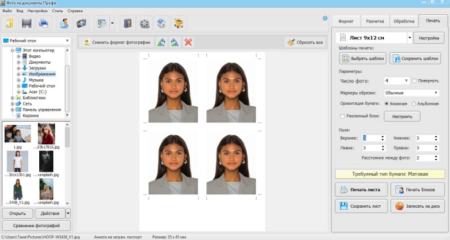Image resolution: width=450 pixels, height=240 pixels.
Task: Select Альбомная paper orientation
Action: click(413, 104)
